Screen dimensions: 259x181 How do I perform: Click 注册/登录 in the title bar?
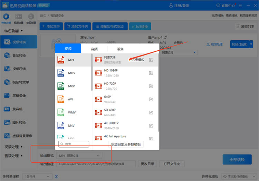[x=179, y=6]
